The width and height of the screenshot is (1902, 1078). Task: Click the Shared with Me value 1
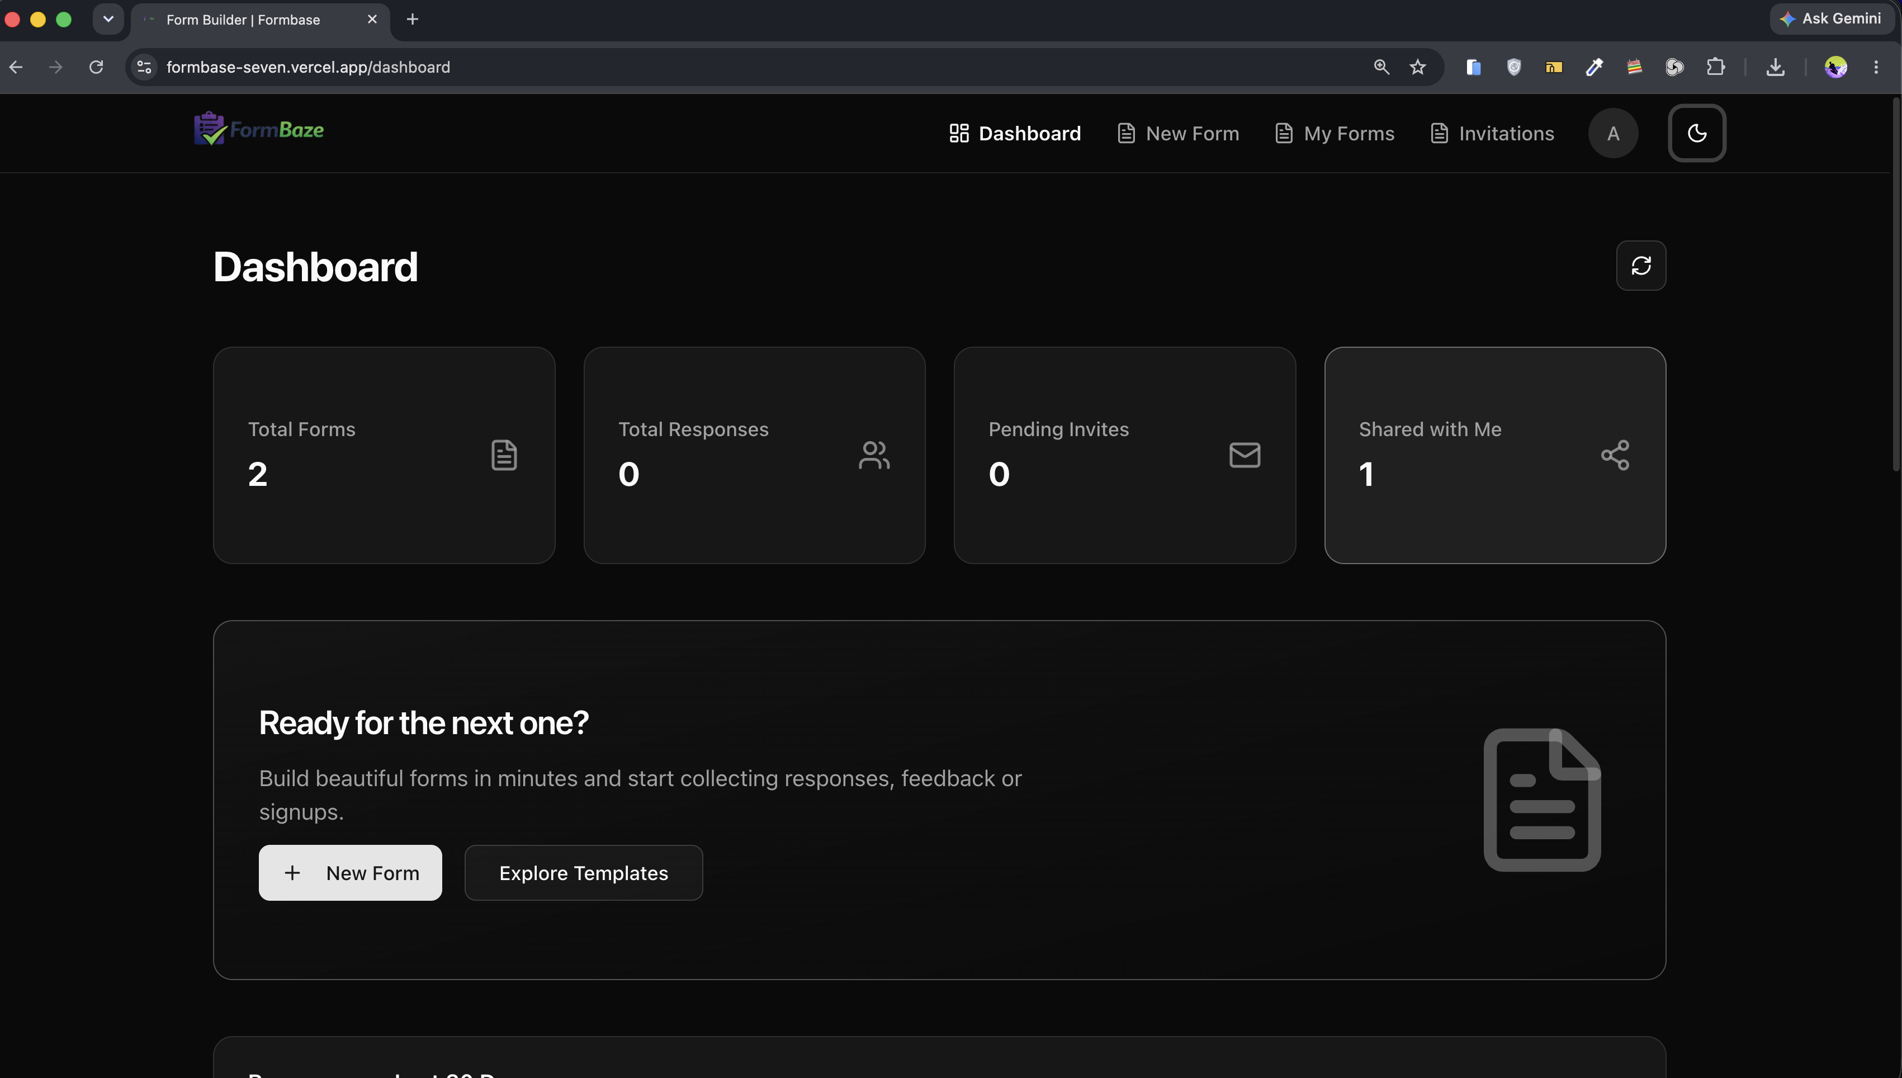[1366, 474]
